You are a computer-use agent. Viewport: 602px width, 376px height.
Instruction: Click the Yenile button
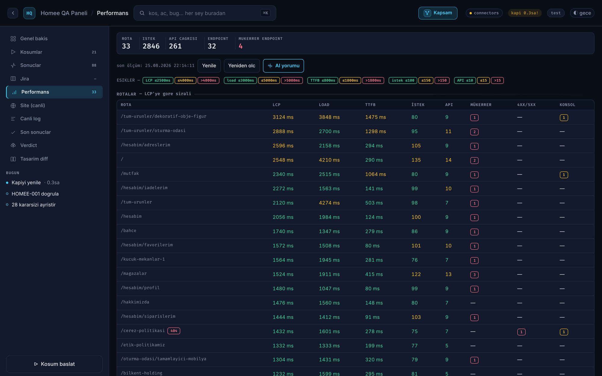[209, 66]
